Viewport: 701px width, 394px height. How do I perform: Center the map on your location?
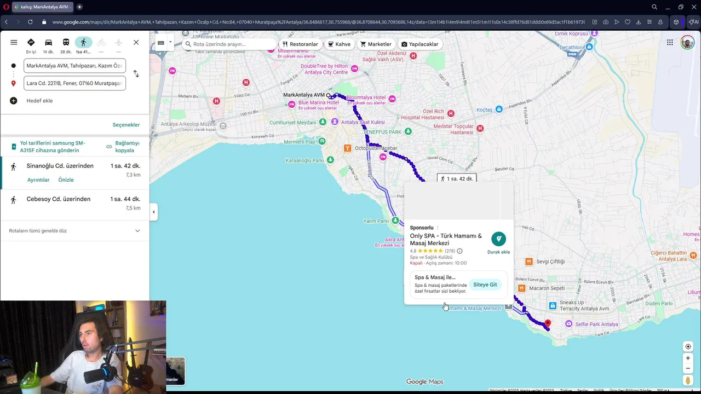[x=688, y=346]
